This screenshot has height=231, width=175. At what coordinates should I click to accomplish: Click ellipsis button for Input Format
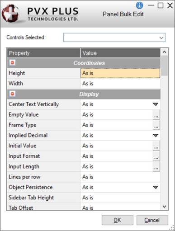[x=156, y=156]
